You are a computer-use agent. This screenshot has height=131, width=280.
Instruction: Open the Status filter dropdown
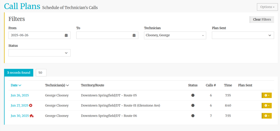[39, 53]
